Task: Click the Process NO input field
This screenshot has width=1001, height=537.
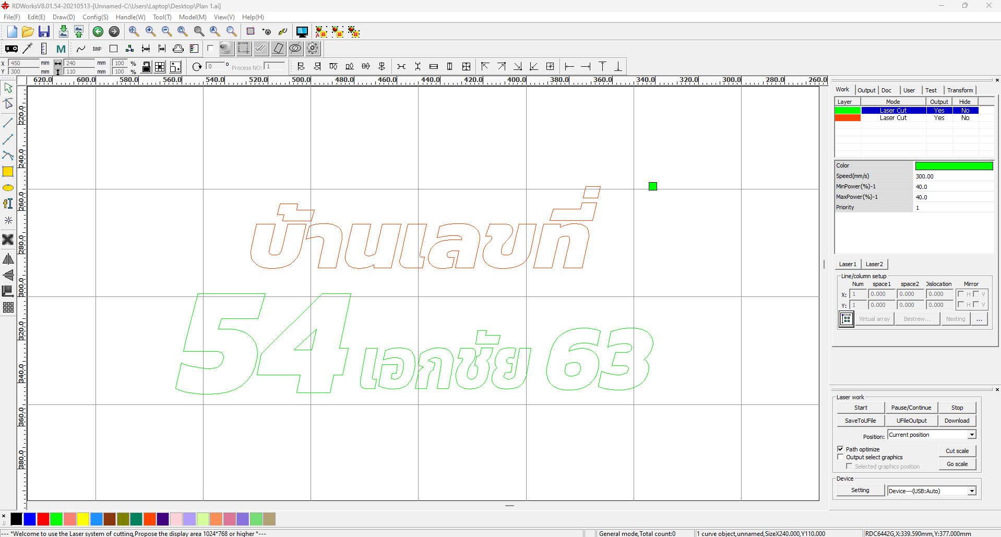Action: pyautogui.click(x=275, y=66)
